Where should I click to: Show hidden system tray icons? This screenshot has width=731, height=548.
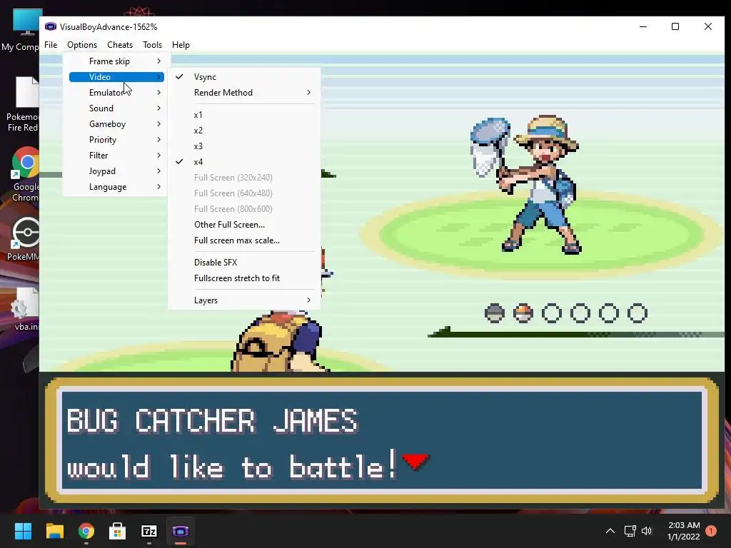(610, 531)
